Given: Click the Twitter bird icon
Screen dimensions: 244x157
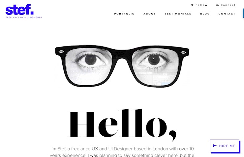Looking at the screenshot, I should (x=192, y=5).
